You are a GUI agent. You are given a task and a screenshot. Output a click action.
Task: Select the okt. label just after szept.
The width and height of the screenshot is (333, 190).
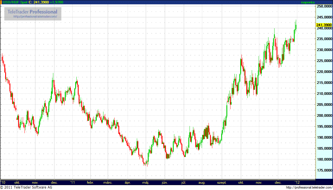(241, 183)
